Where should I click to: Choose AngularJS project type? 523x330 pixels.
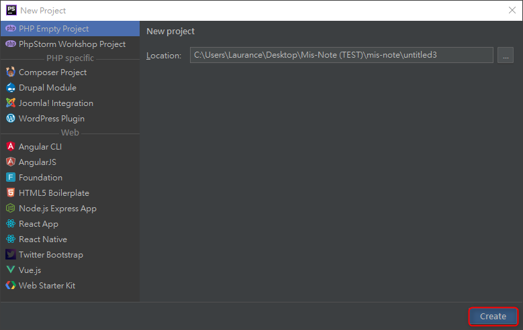click(x=70, y=162)
